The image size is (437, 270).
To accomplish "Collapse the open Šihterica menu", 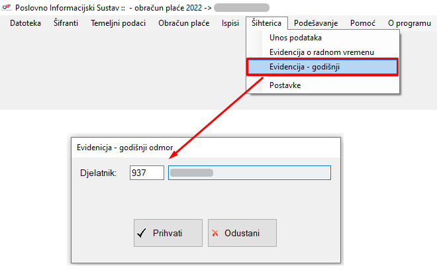I will (x=266, y=23).
